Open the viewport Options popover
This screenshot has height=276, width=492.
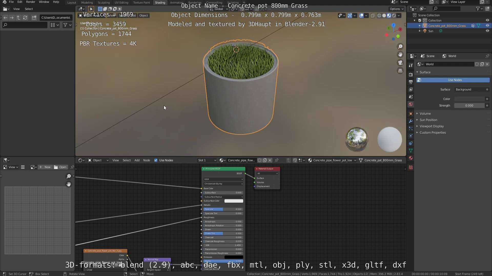pos(396,9)
